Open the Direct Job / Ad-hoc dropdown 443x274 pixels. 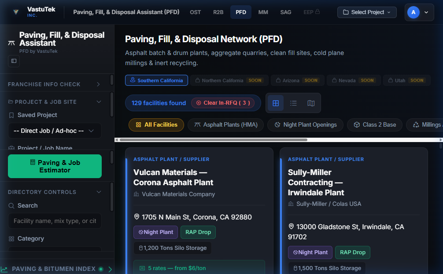[x=55, y=131]
